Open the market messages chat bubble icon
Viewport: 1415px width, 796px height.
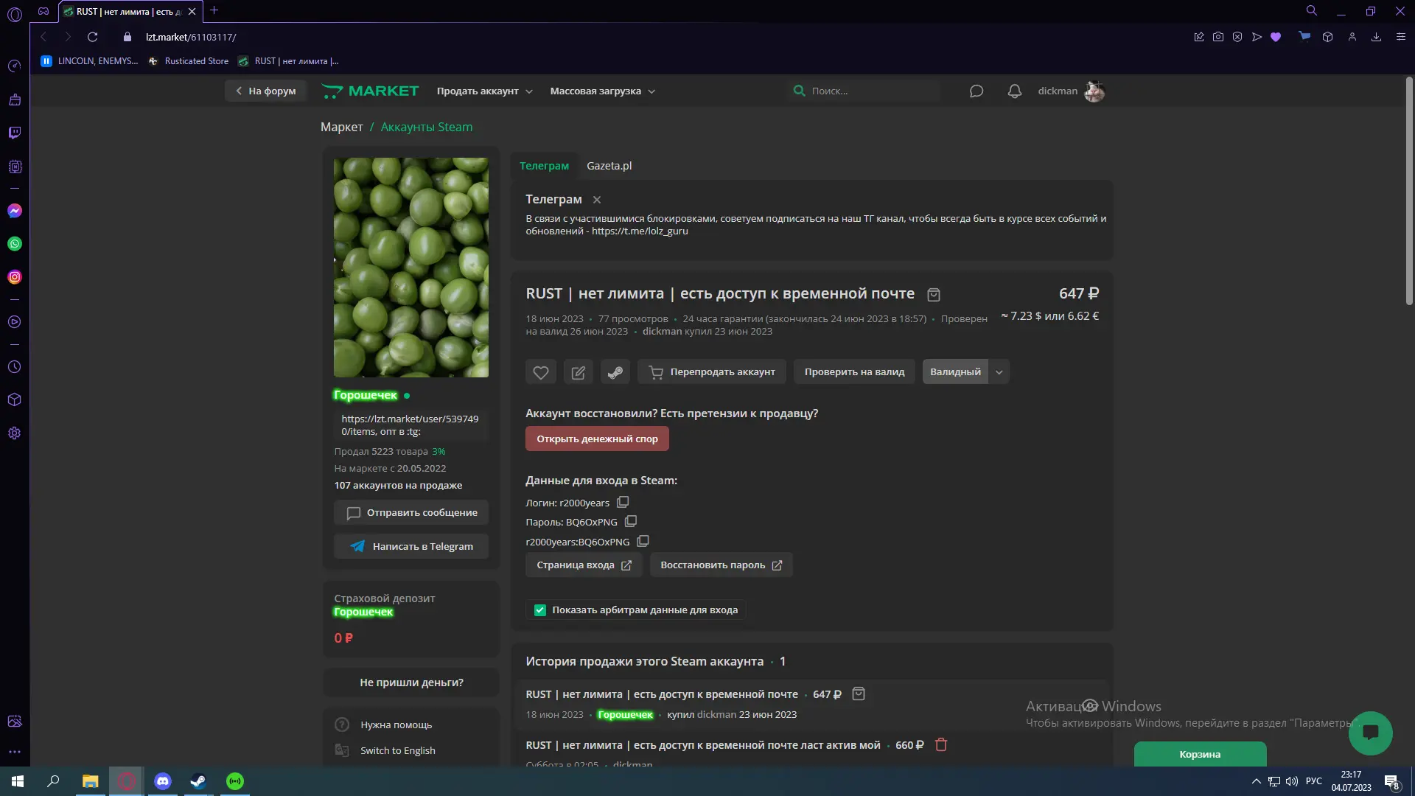[976, 91]
